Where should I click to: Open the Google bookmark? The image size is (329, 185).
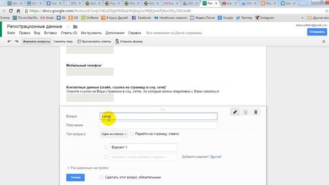pyautogui.click(x=225, y=18)
